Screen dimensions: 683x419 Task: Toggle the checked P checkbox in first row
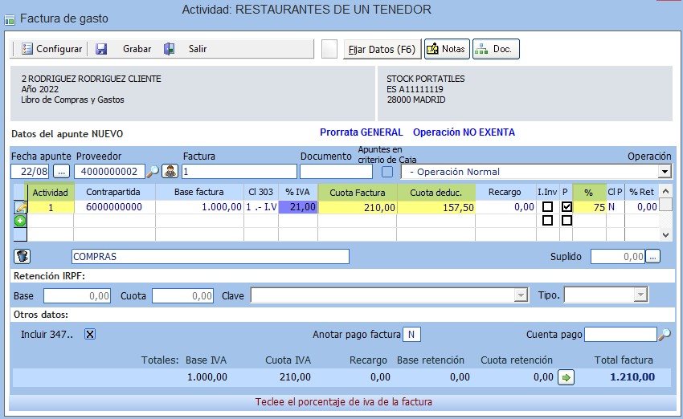point(566,207)
